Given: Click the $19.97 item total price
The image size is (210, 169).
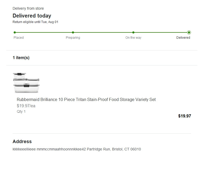Looking at the screenshot, I should click(x=185, y=116).
